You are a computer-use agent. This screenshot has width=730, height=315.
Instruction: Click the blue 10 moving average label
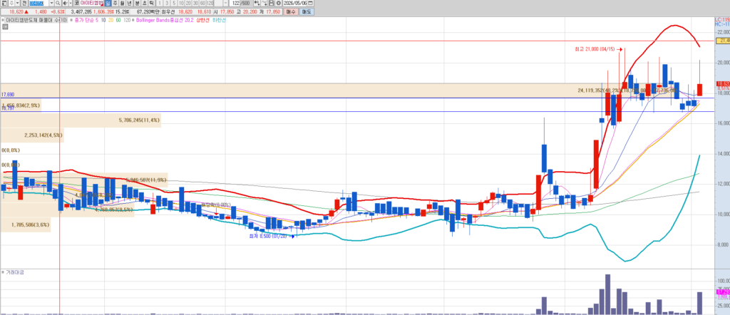pyautogui.click(x=103, y=20)
